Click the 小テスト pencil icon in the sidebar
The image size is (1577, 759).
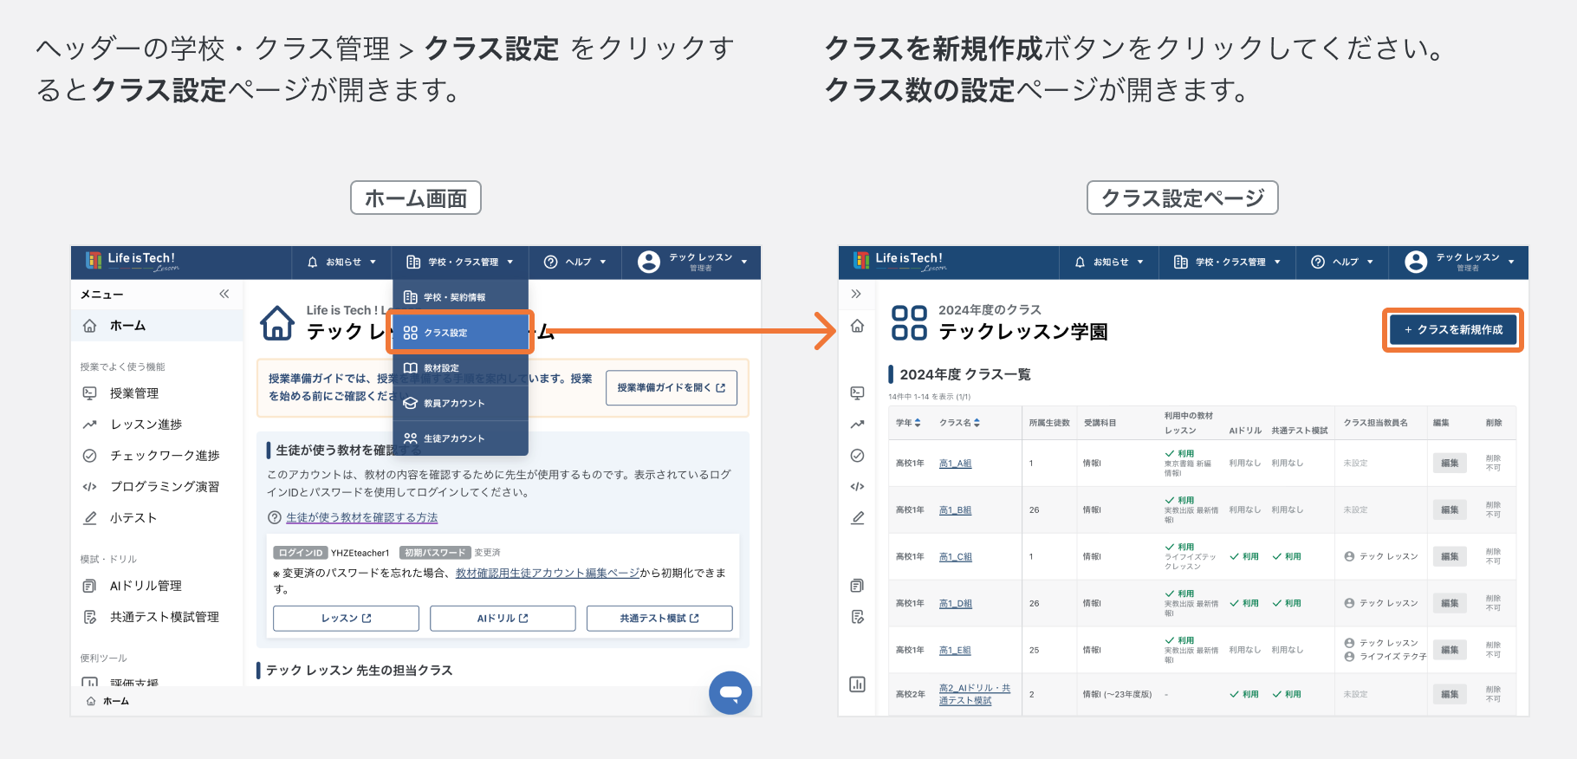point(89,518)
